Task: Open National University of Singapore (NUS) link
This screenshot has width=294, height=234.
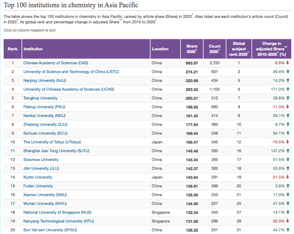Action: [57, 212]
